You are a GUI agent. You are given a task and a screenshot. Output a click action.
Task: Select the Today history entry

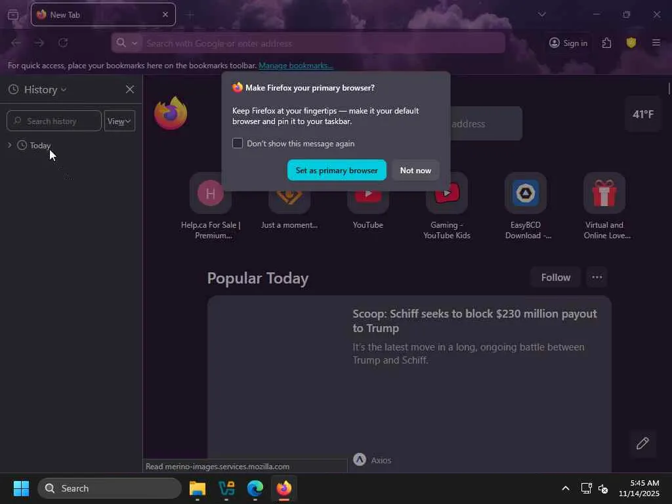[40, 146]
